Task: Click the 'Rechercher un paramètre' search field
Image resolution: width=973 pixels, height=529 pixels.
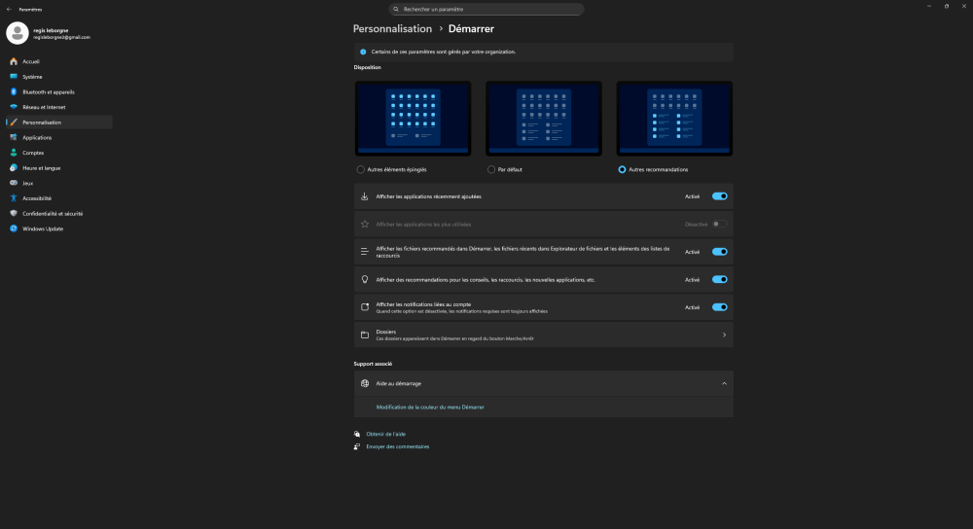Action: click(486, 9)
